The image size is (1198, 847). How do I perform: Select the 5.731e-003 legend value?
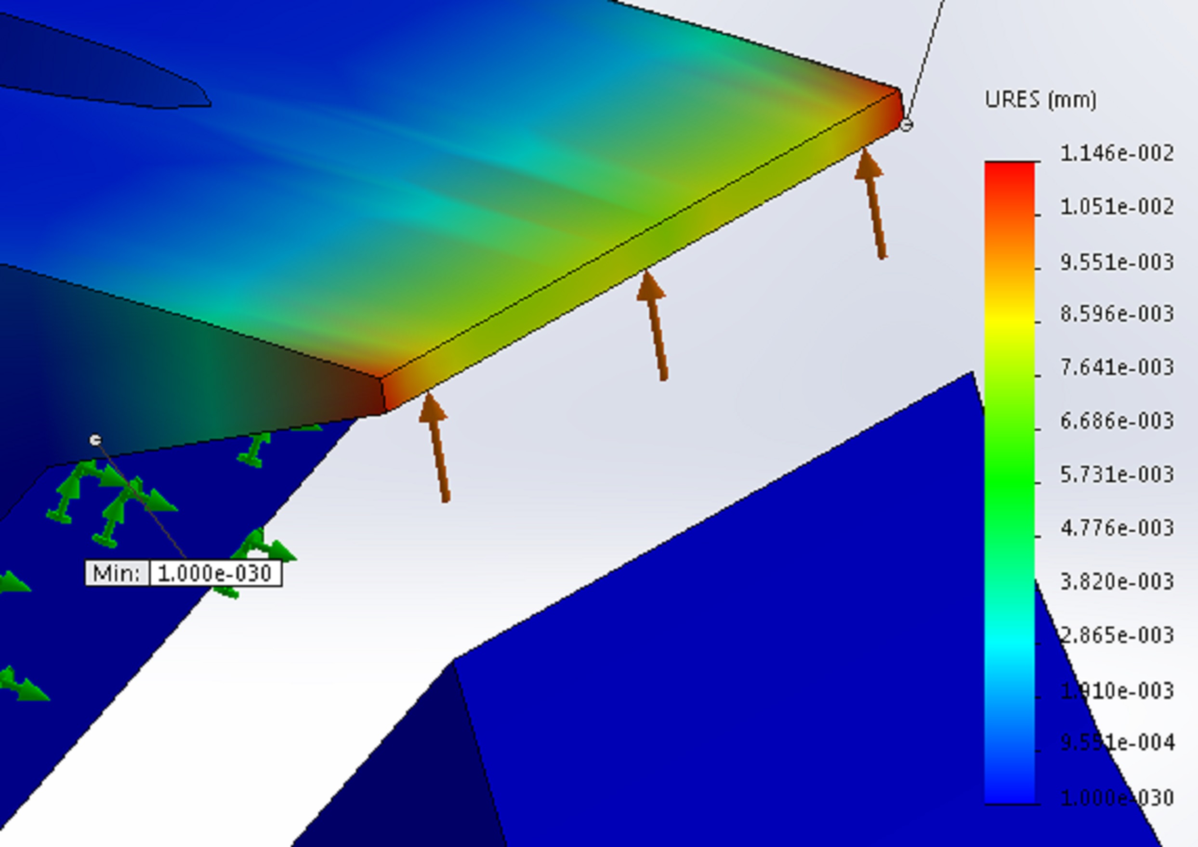tap(1117, 475)
